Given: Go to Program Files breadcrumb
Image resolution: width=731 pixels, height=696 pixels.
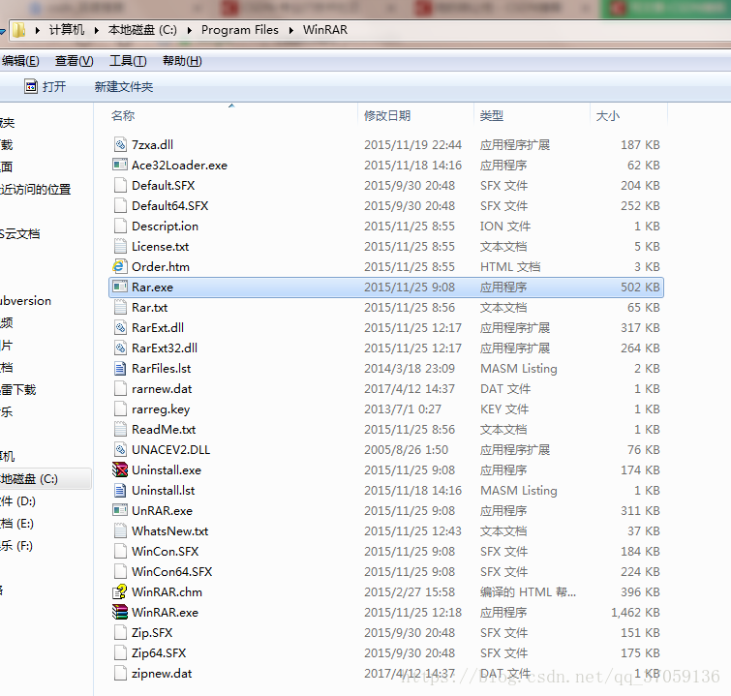Looking at the screenshot, I should [239, 30].
